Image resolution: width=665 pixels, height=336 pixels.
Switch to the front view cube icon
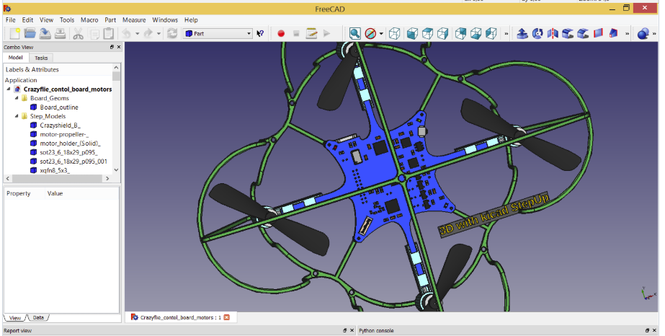click(412, 33)
